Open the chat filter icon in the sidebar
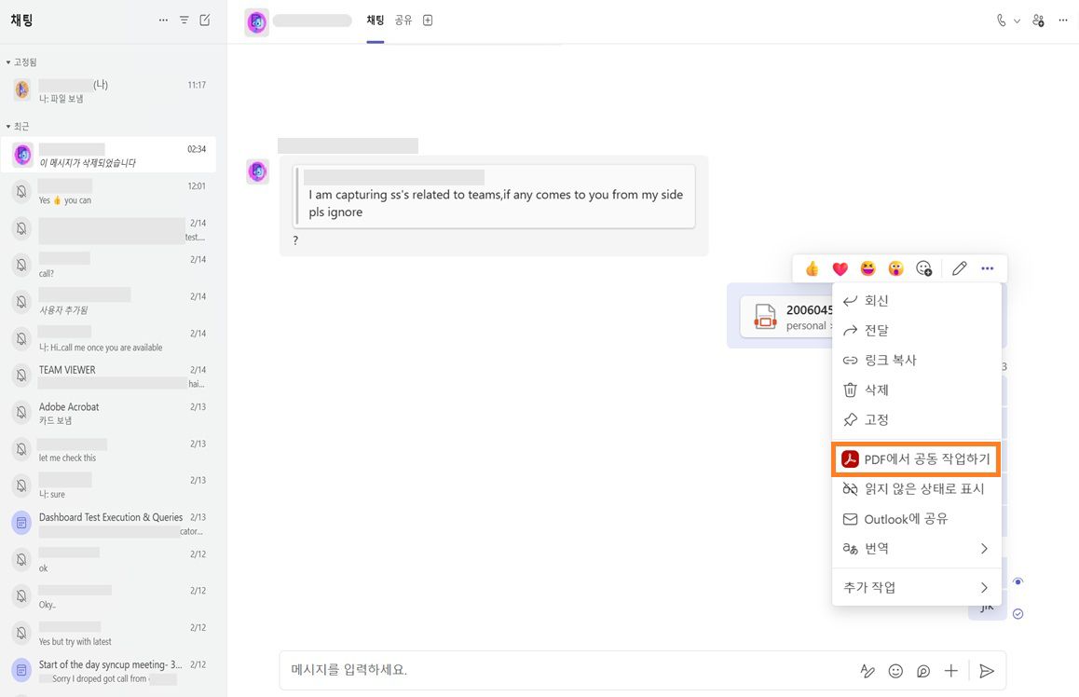1079x697 pixels. tap(184, 19)
